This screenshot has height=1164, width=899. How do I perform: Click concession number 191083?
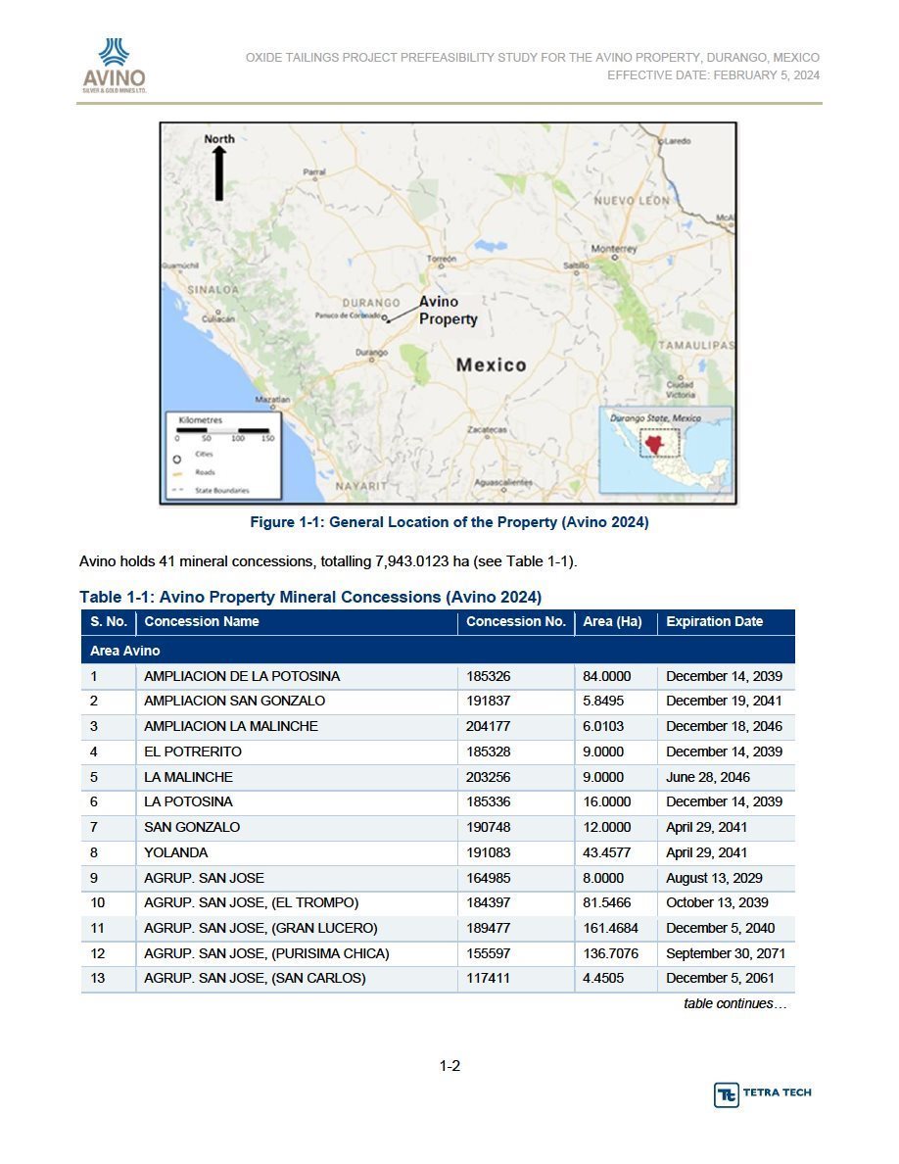(488, 852)
